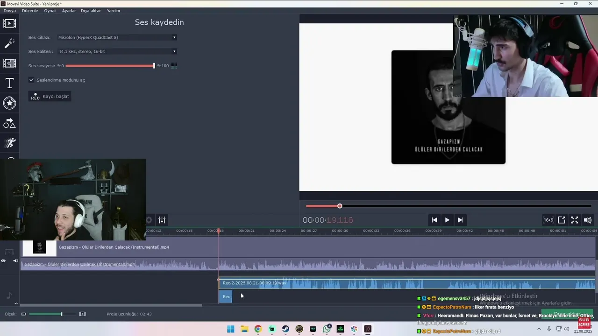The height and width of the screenshot is (336, 598).
Task: Select the small 'Rec' audio clip
Action: [x=225, y=296]
